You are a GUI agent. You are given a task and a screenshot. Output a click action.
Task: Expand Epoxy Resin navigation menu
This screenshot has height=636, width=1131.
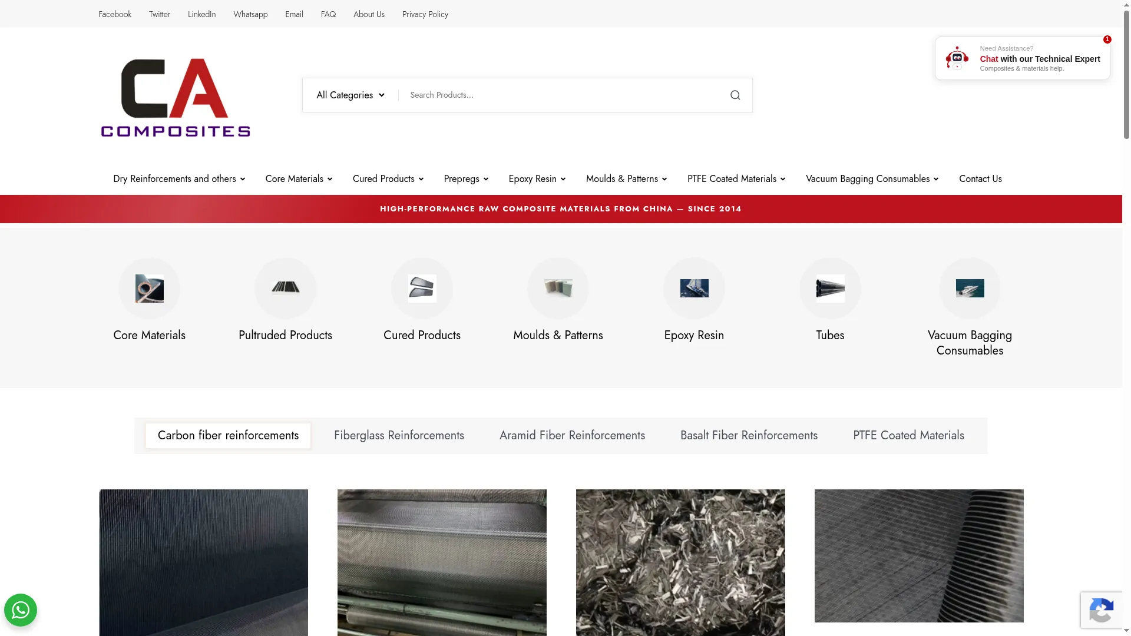coord(537,178)
